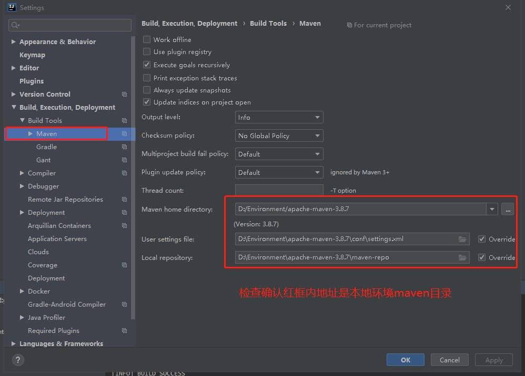This screenshot has width=525, height=376.
Task: Focus the settings search field
Action: click(70, 25)
